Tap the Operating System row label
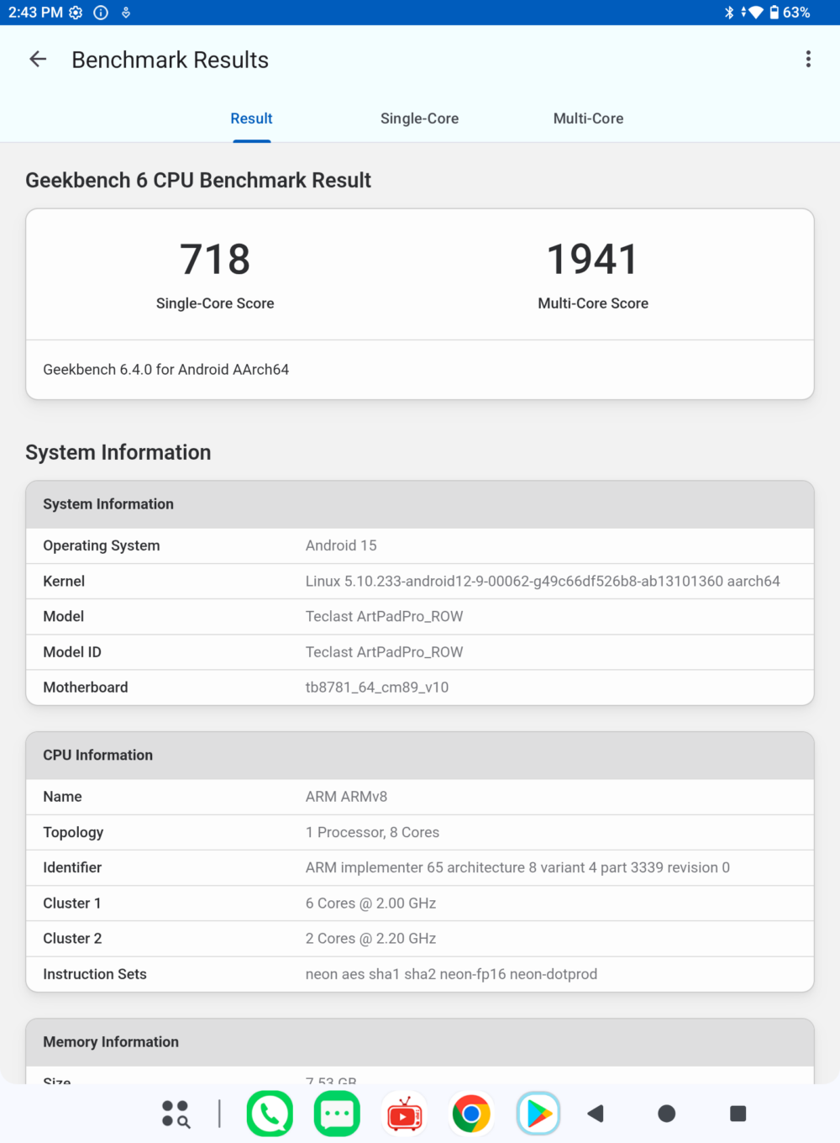Viewport: 840px width, 1143px height. click(x=102, y=545)
